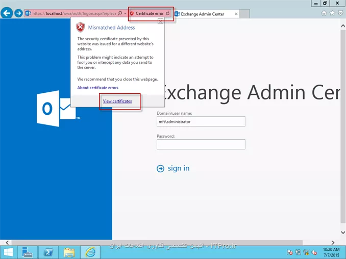Click the address bar URL field

click(x=74, y=13)
